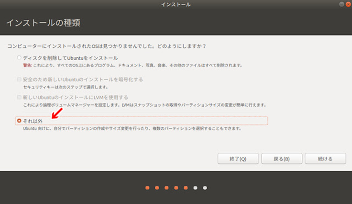
Task: Click the 警告 warning text about deleted files
Action: pyautogui.click(x=132, y=66)
